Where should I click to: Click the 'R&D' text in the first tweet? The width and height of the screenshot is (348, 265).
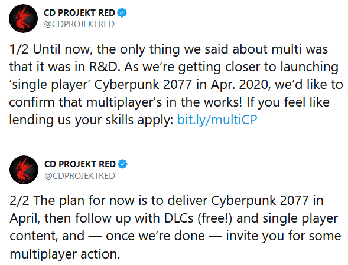tap(105, 67)
